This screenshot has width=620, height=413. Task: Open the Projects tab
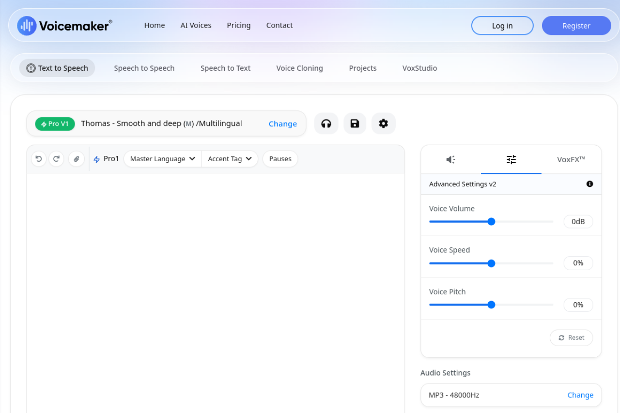point(363,68)
